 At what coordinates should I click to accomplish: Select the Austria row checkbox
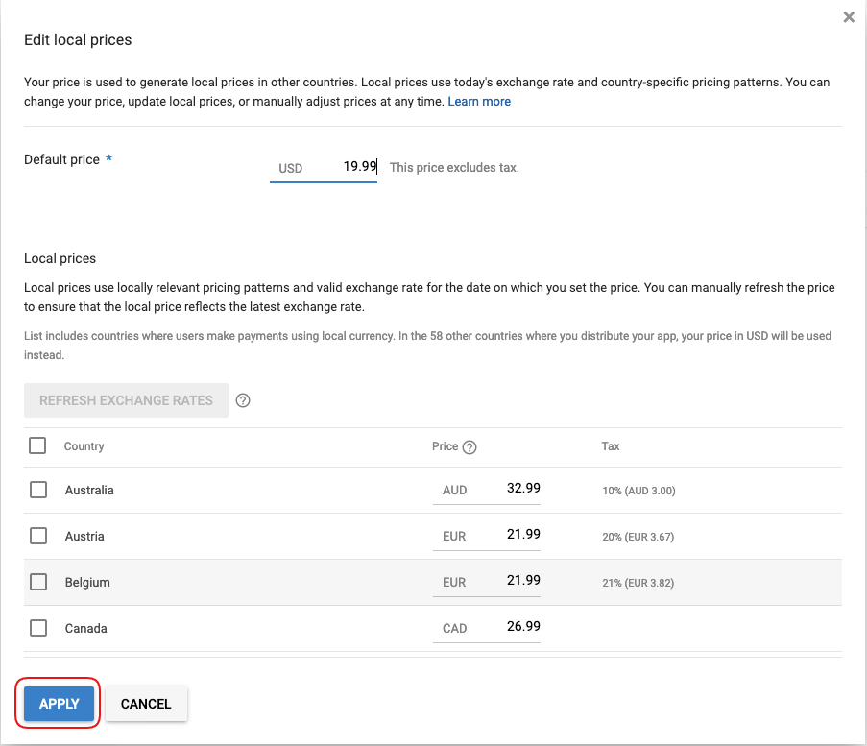point(38,536)
